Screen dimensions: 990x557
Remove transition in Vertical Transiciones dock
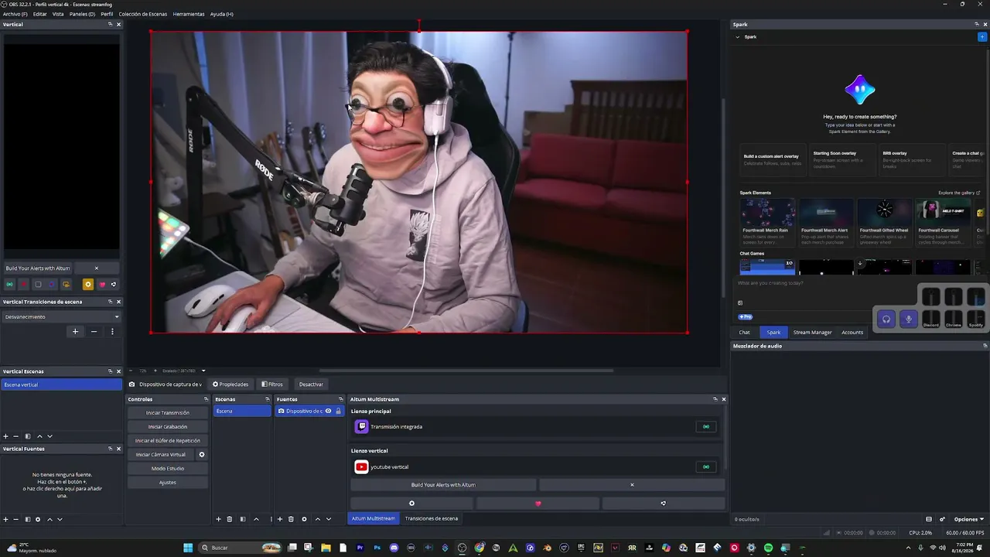click(94, 332)
